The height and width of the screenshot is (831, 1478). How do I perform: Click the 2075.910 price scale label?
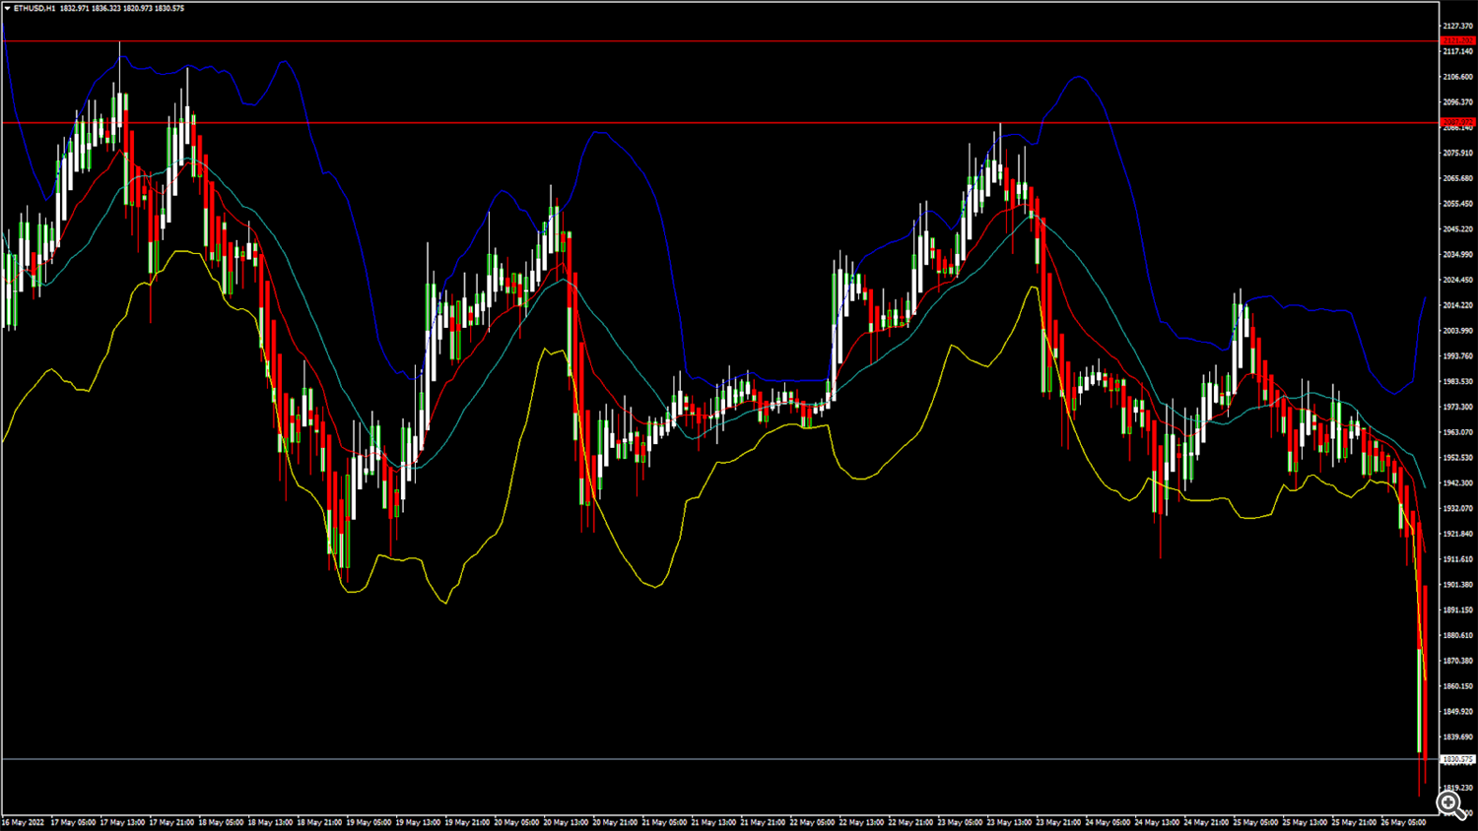pos(1458,153)
